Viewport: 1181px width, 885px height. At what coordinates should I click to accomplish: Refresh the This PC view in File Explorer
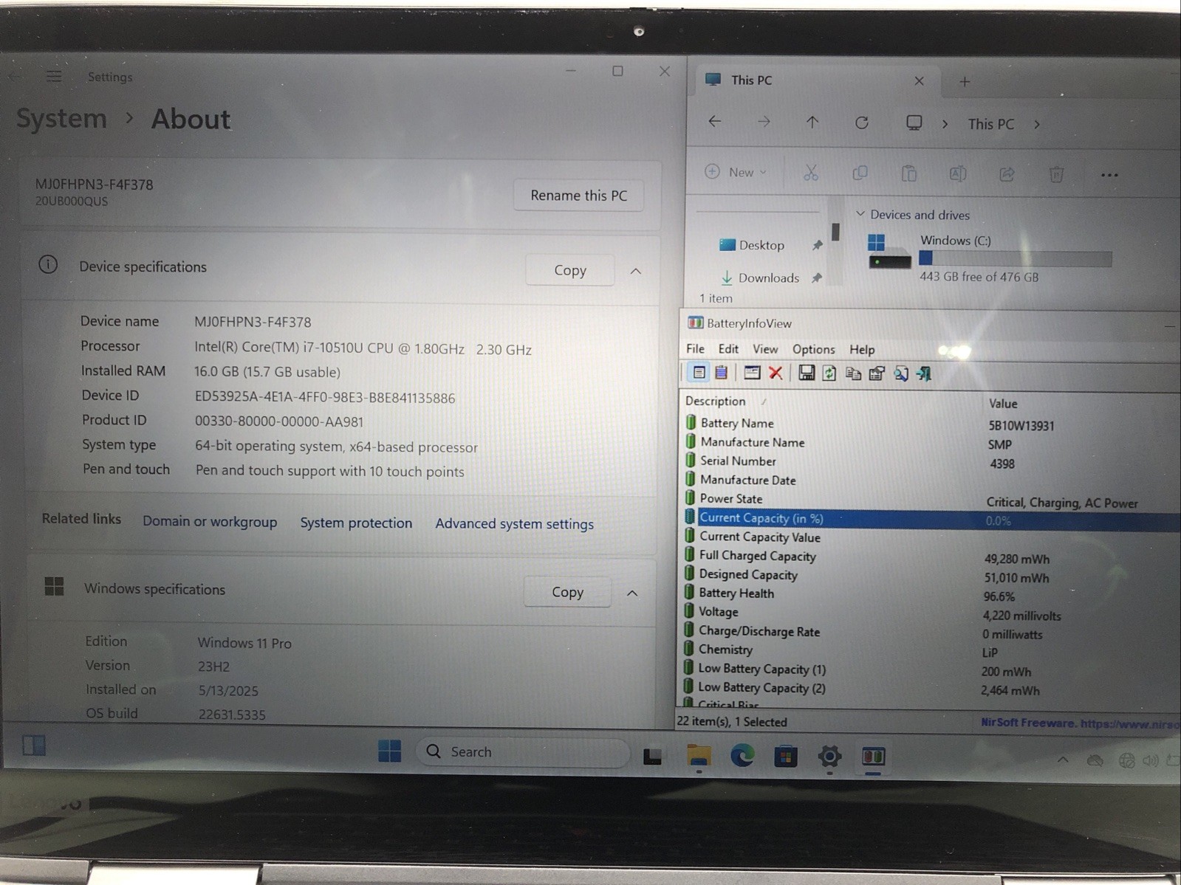[x=862, y=123]
